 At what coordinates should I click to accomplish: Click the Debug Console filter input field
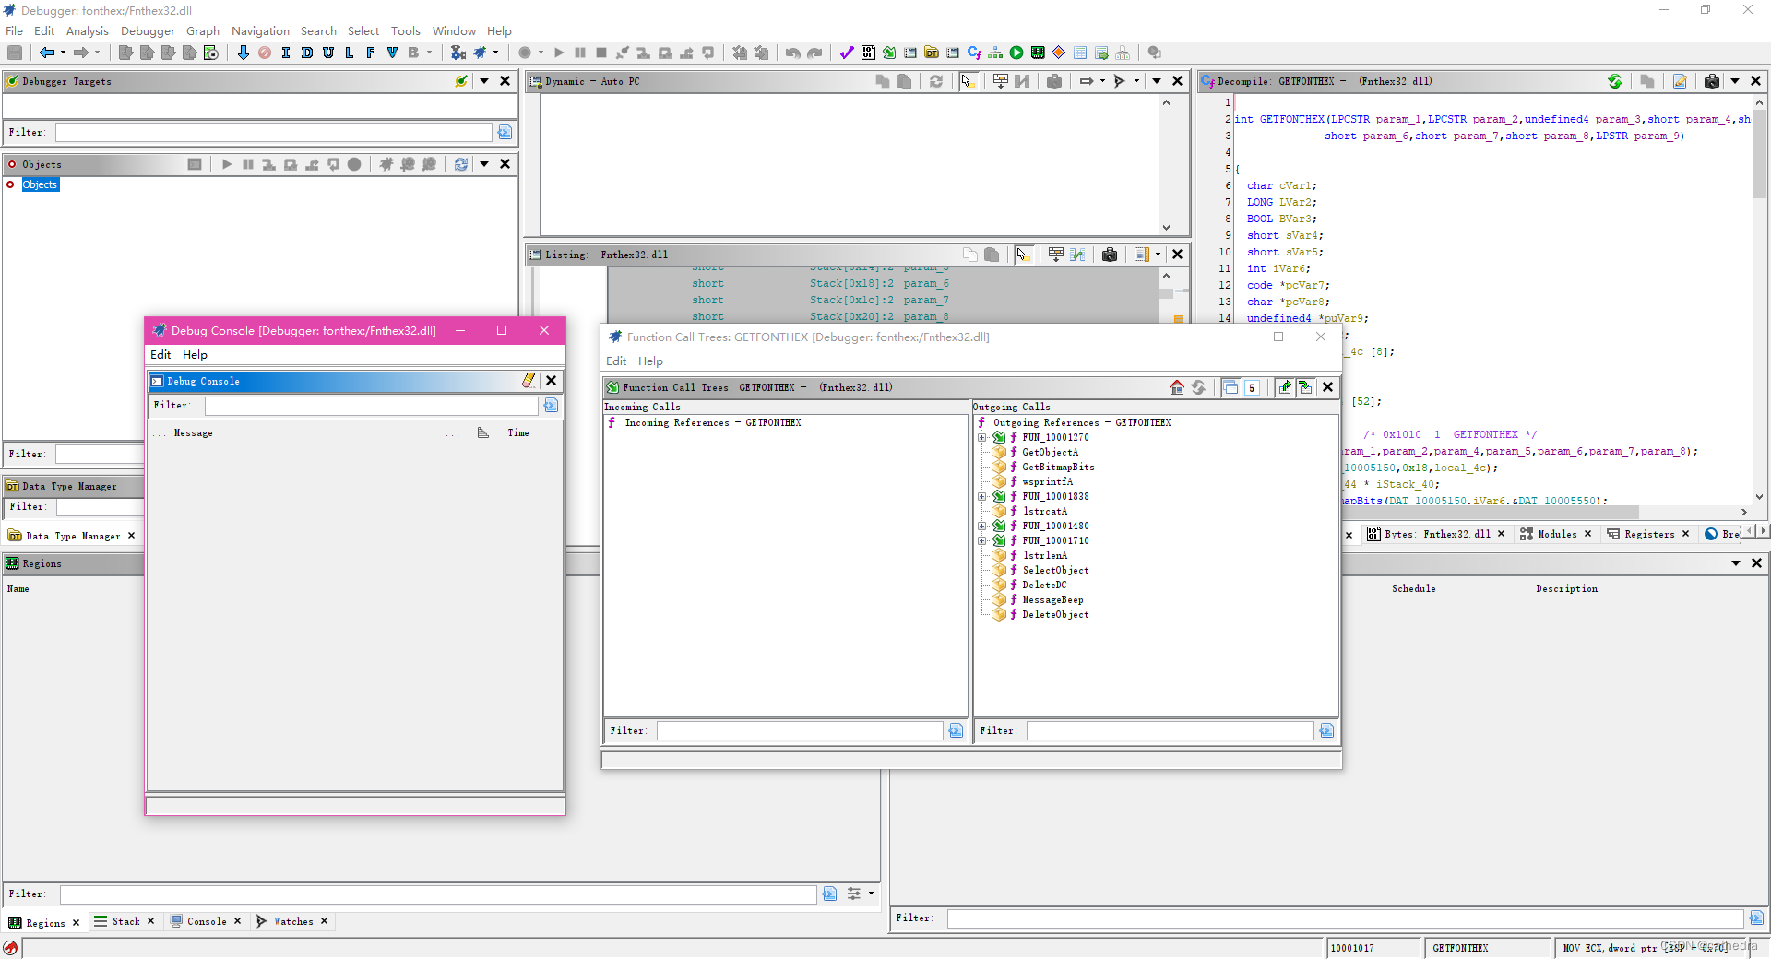(x=370, y=406)
